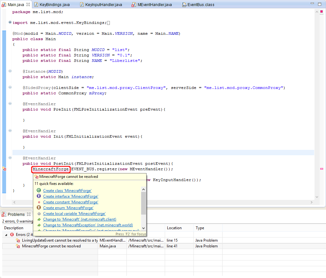
Task: Maximize the editor area
Action: pyautogui.click(x=320, y=4)
